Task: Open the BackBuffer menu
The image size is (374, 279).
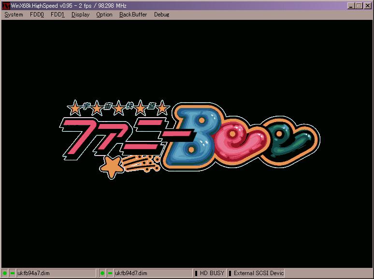Action: point(133,15)
